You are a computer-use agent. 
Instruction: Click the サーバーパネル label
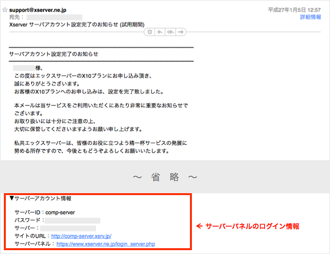coord(34,244)
